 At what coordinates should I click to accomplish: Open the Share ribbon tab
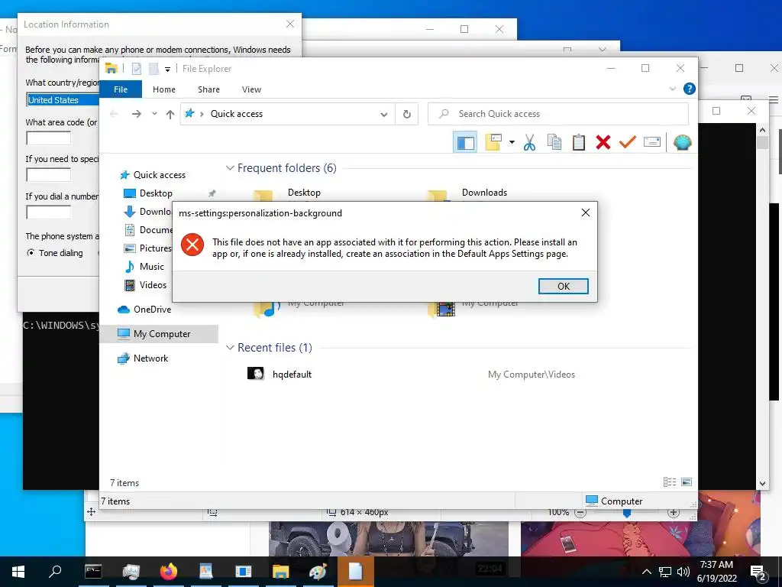208,89
